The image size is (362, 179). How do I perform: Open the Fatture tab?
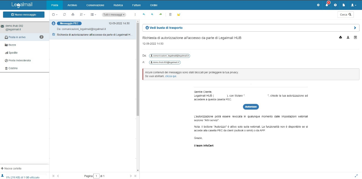136,5
